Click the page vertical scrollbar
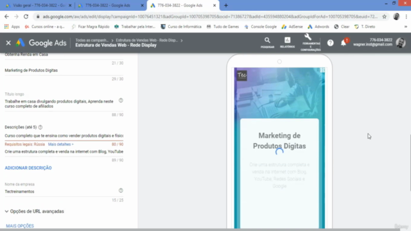This screenshot has height=231, width=411. (x=410, y=162)
